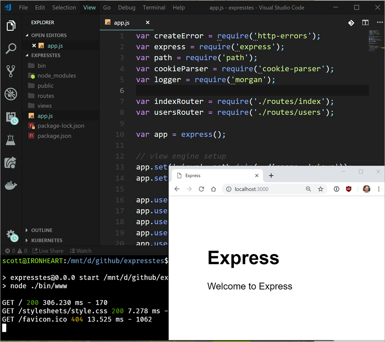Open the Terminal menu
385x342 pixels.
click(x=154, y=8)
